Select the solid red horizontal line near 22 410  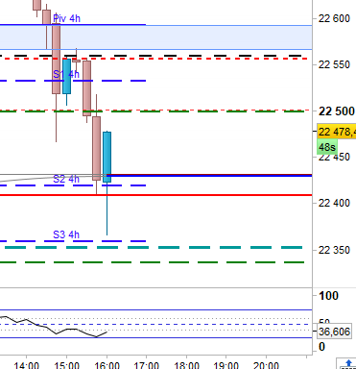click(x=155, y=195)
